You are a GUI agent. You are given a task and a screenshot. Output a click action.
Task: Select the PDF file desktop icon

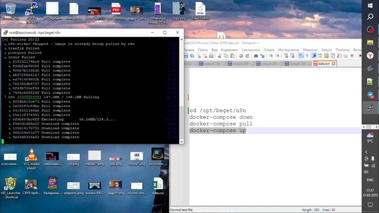pyautogui.click(x=116, y=11)
